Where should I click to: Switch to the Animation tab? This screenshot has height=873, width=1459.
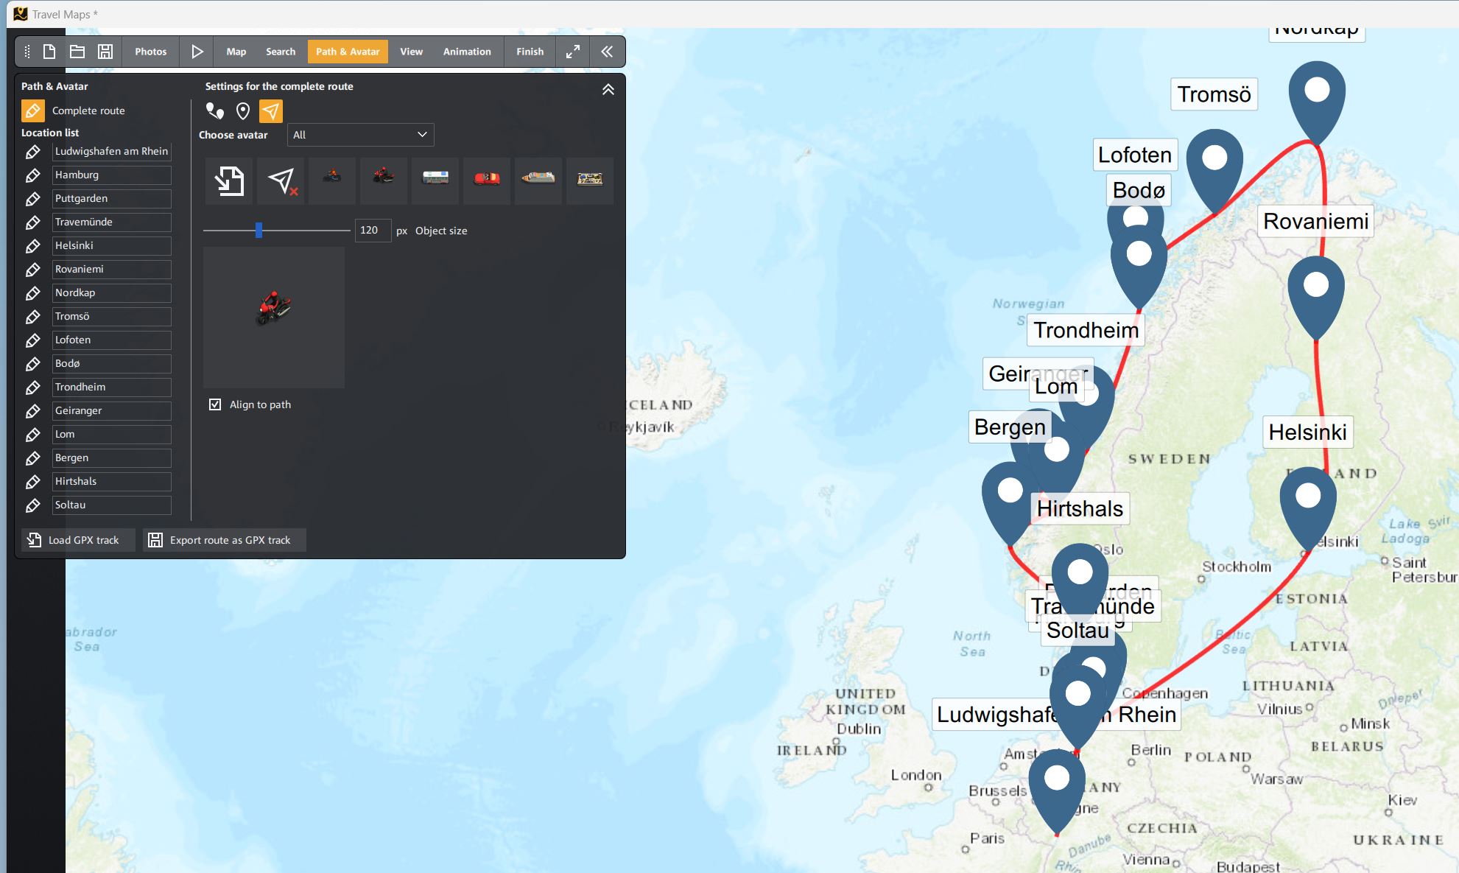[466, 52]
